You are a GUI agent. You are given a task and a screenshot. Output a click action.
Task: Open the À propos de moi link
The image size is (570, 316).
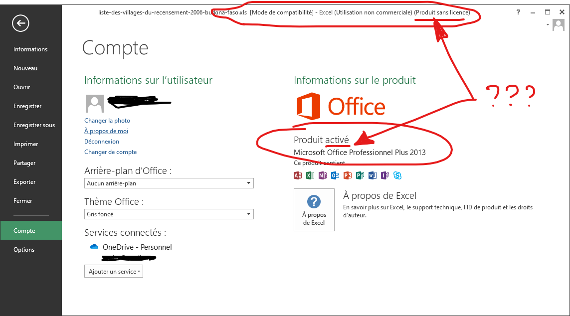tap(106, 131)
